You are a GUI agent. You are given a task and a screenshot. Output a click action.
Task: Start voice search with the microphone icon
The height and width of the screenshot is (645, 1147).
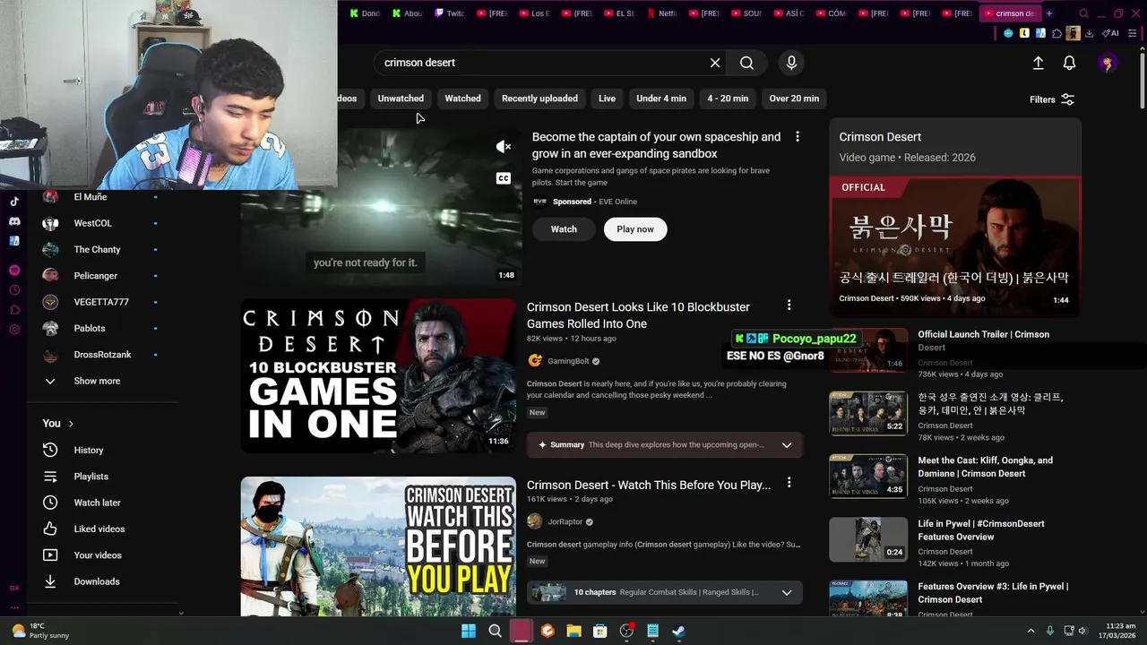[x=791, y=63]
